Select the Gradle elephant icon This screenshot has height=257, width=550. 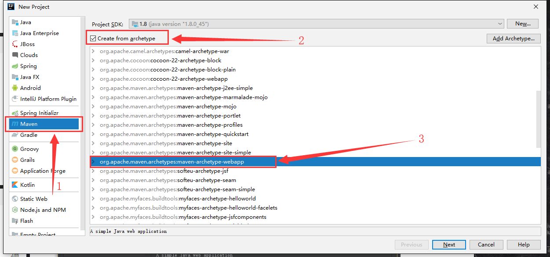coord(15,135)
